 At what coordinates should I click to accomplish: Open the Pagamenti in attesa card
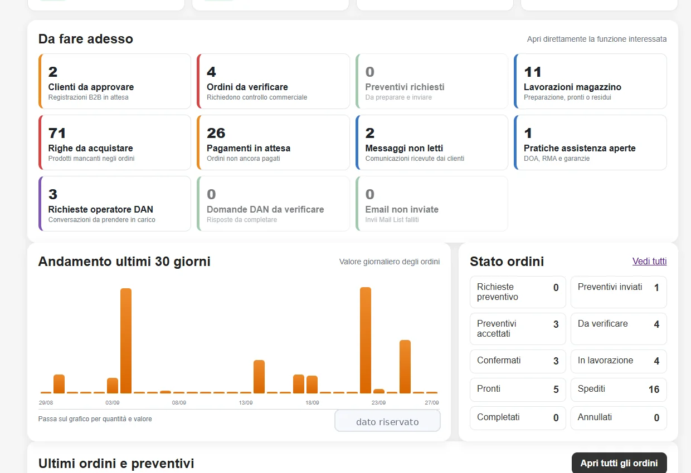coord(273,142)
